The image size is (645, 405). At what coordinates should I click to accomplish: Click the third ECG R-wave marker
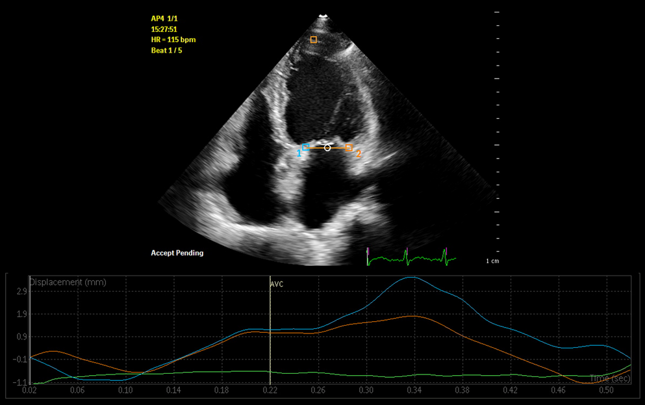click(446, 250)
